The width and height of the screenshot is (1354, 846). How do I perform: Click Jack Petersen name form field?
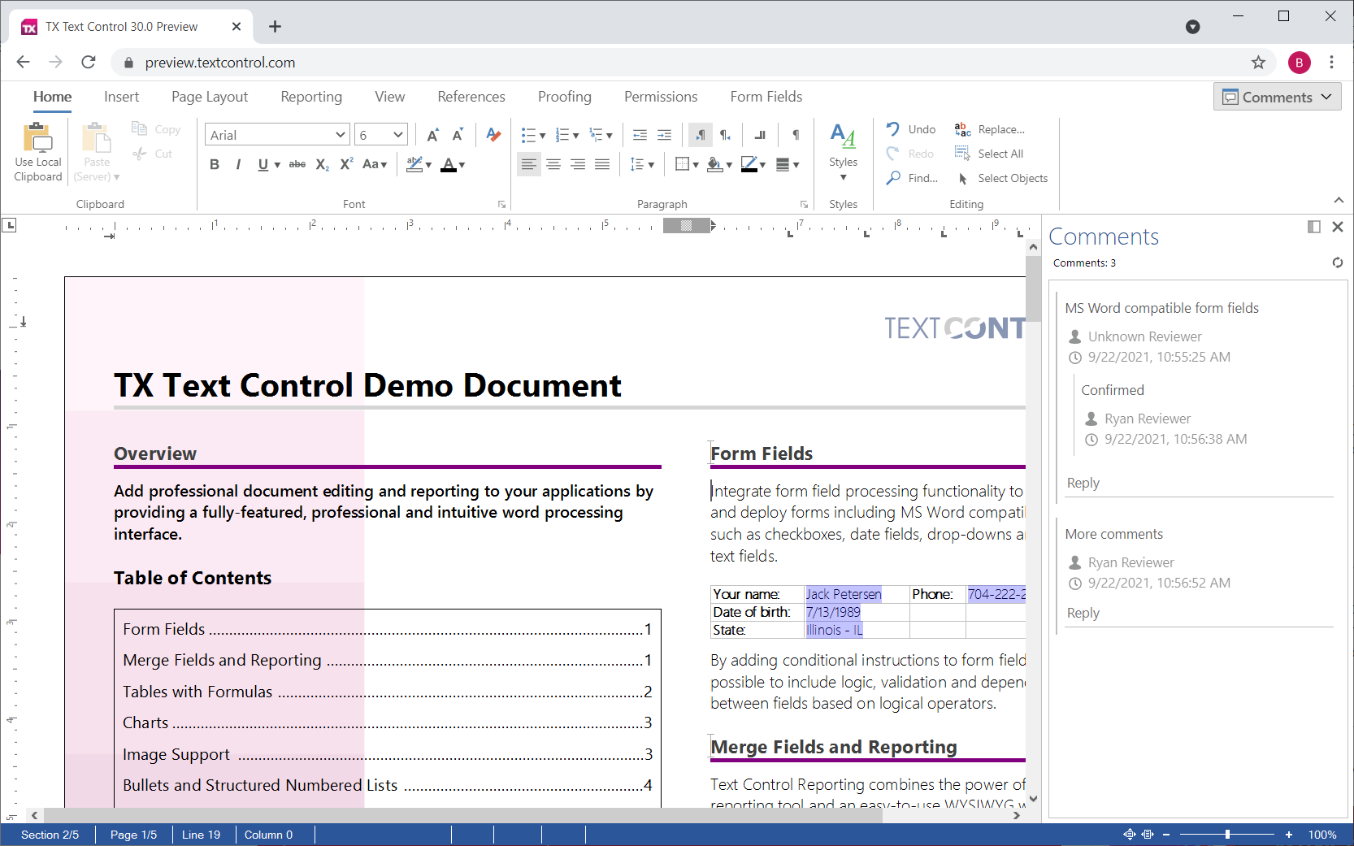point(844,594)
